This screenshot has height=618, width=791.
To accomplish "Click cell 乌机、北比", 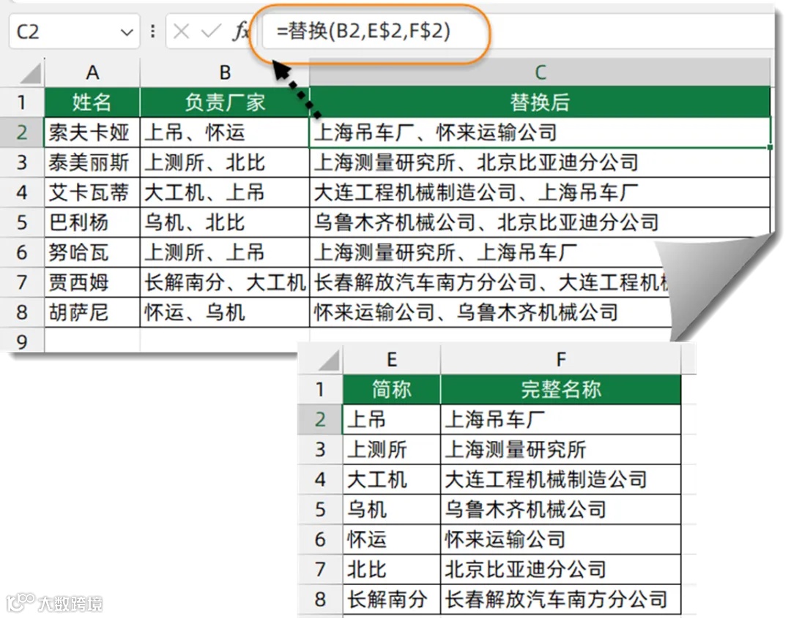I will click(225, 222).
